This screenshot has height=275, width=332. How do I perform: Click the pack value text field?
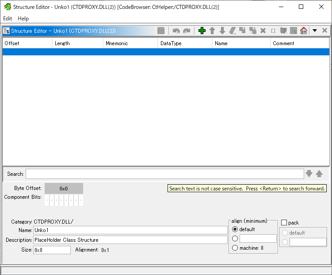tap(308, 242)
